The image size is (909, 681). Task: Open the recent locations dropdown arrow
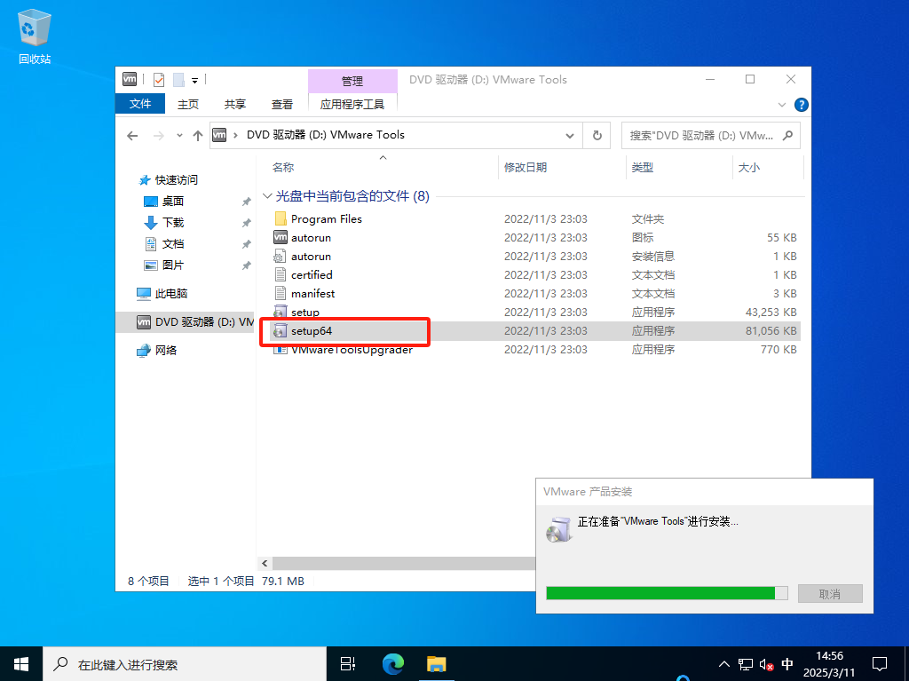179,136
